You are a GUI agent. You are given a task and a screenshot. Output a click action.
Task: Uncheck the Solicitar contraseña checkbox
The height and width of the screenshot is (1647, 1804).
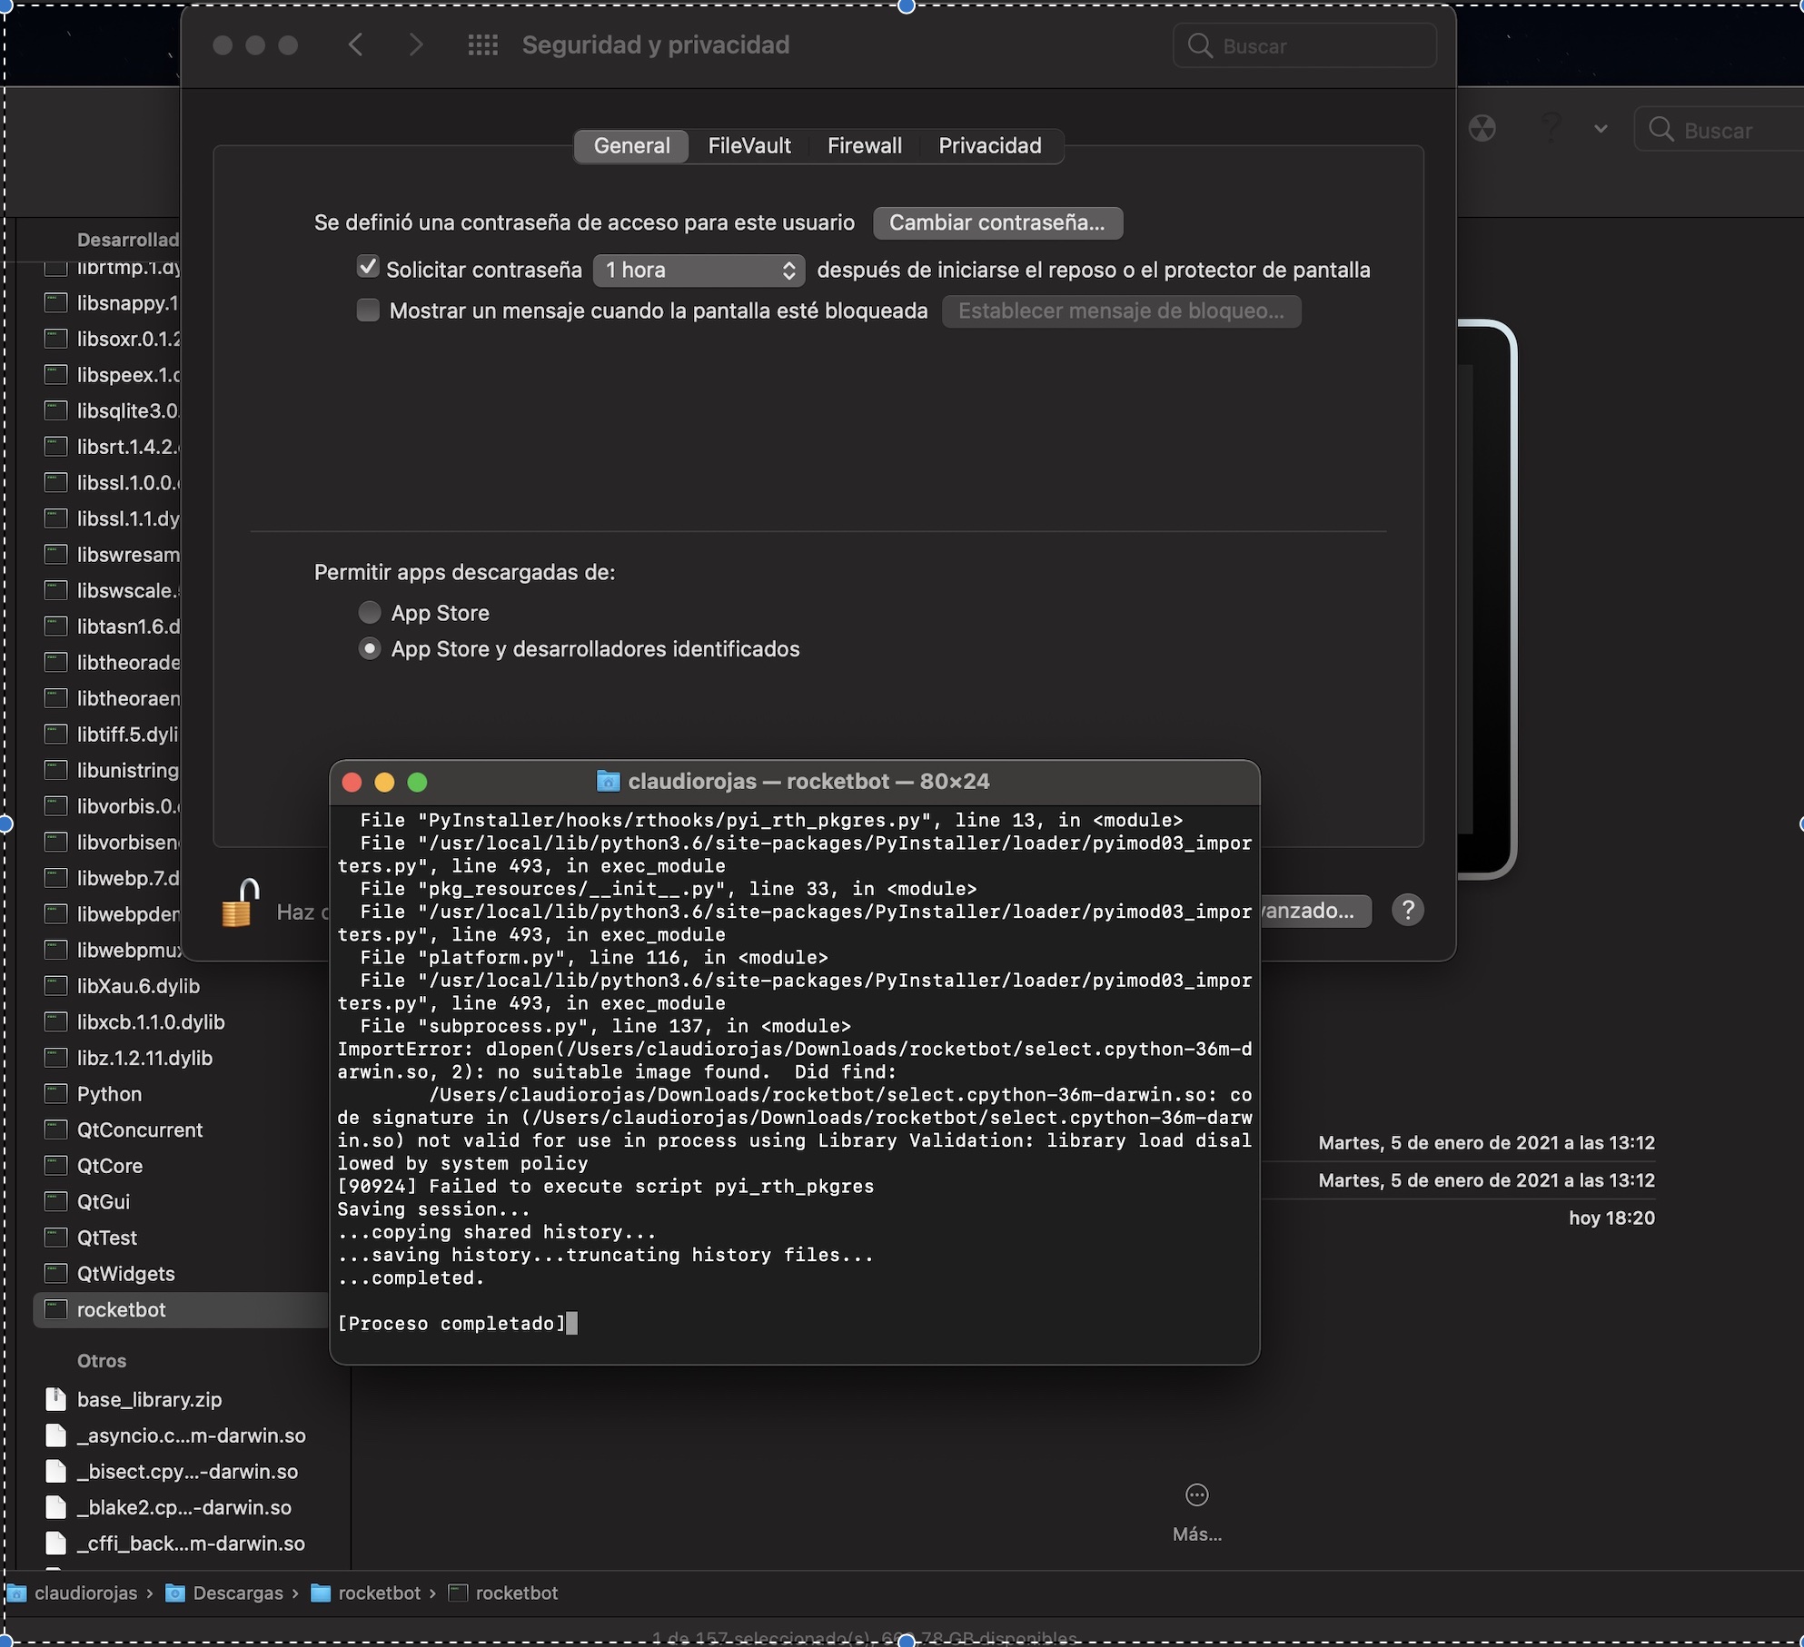pos(368,268)
